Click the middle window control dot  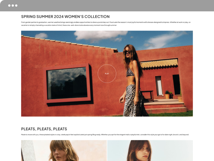point(13,5)
